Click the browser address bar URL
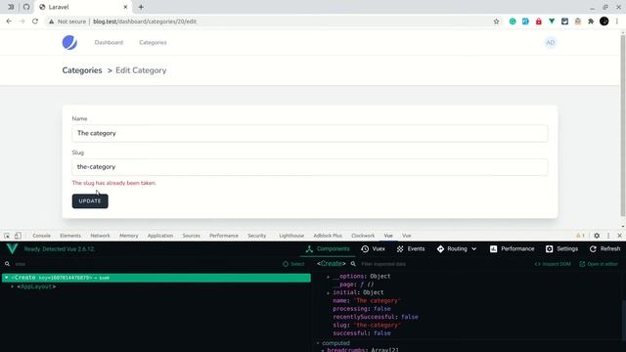626x352 pixels. point(145,22)
